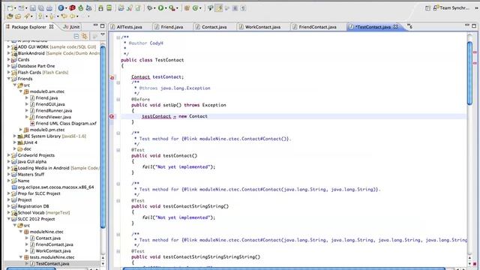This screenshot has height=270, width=480.
Task: Toggle Link with Editor in Package Explorer
Action: point(85,37)
